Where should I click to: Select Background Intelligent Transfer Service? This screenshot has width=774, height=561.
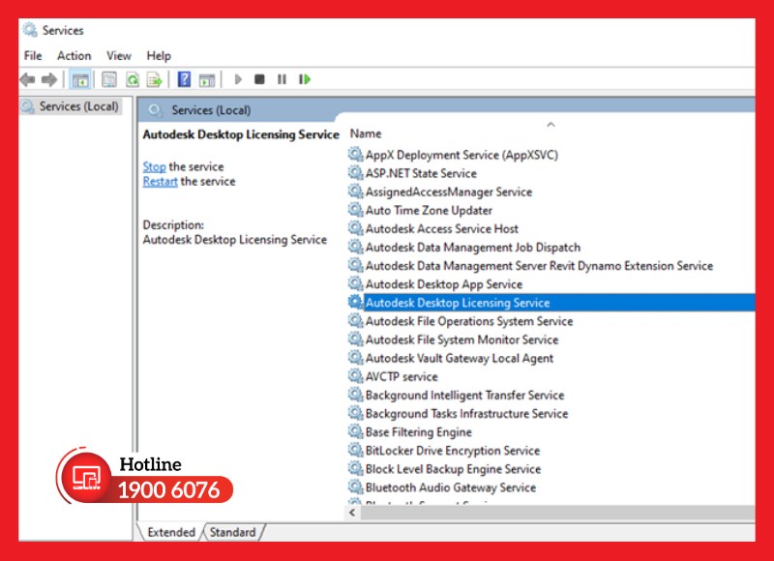[464, 396]
